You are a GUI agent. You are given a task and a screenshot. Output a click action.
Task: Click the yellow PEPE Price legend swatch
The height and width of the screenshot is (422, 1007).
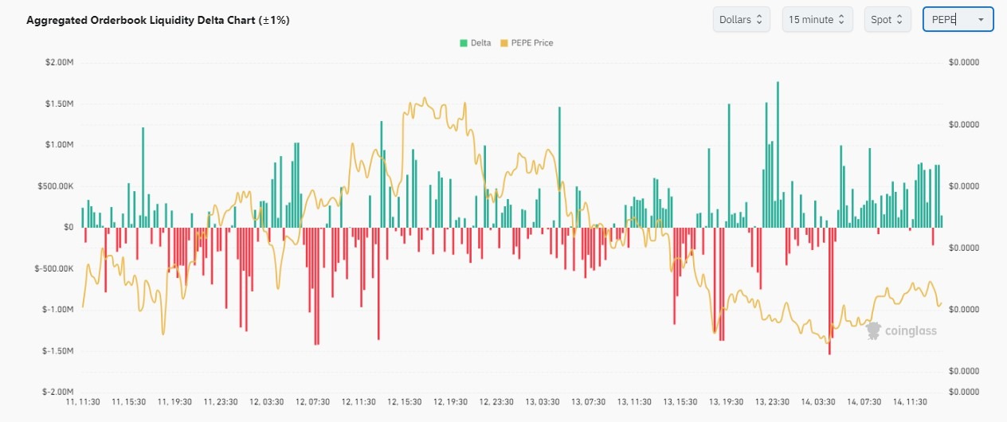[x=503, y=43]
